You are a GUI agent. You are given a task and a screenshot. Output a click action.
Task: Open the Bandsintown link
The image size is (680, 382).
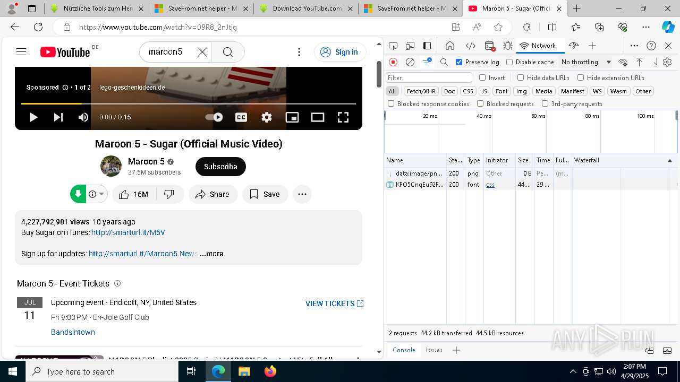(x=73, y=332)
